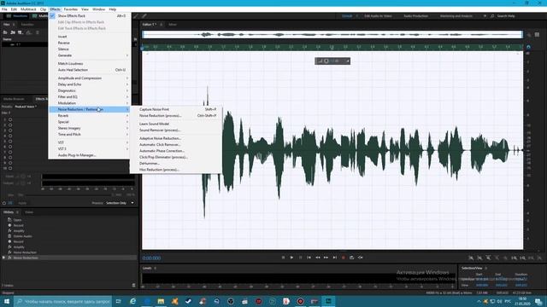Image resolution: width=547 pixels, height=307 pixels.
Task: Open Audio Plug-In Manager...
Action: pos(91,155)
